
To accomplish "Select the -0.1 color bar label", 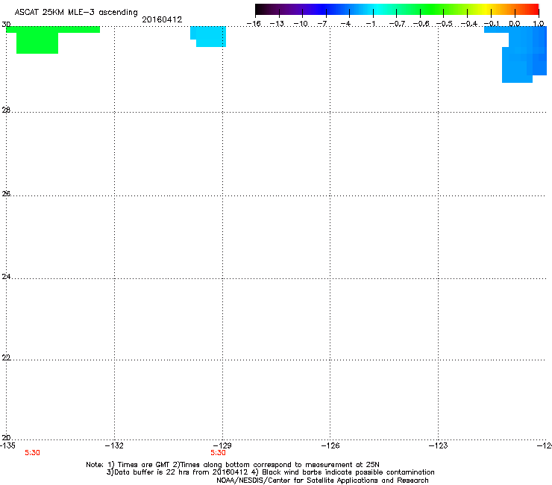I will (x=492, y=24).
